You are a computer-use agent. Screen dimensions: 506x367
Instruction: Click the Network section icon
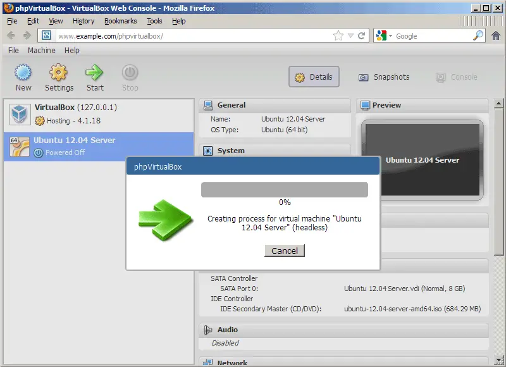click(x=208, y=363)
